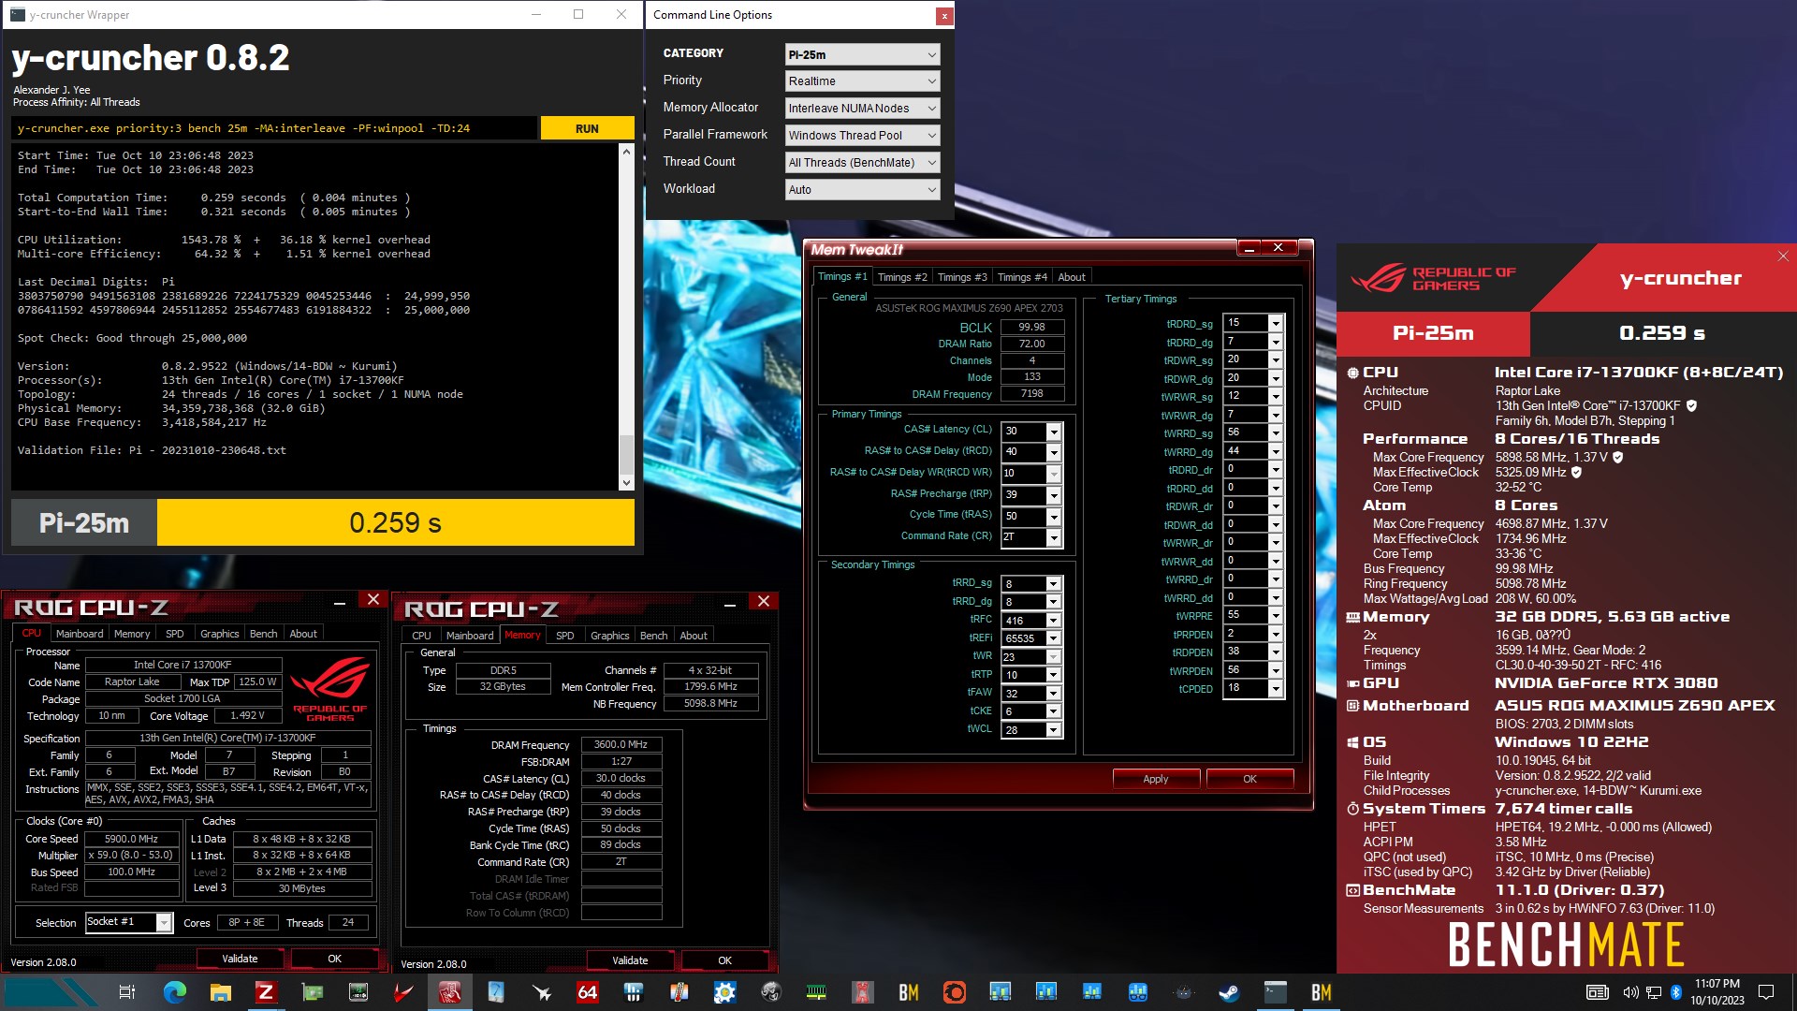Expand the CAS# Latency (CL) dropdown in MemTweakIt

click(1054, 431)
